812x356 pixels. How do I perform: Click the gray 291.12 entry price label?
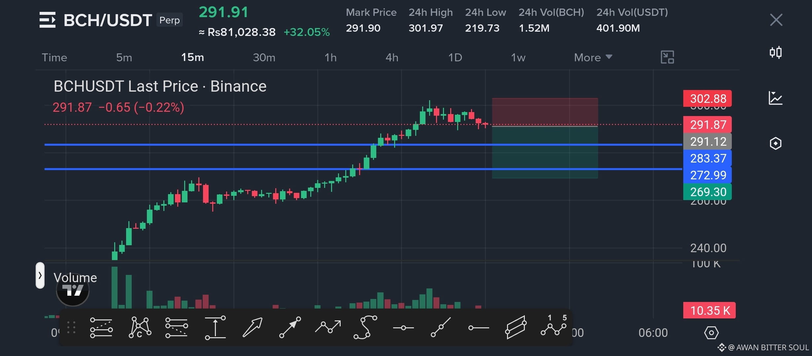click(x=707, y=141)
